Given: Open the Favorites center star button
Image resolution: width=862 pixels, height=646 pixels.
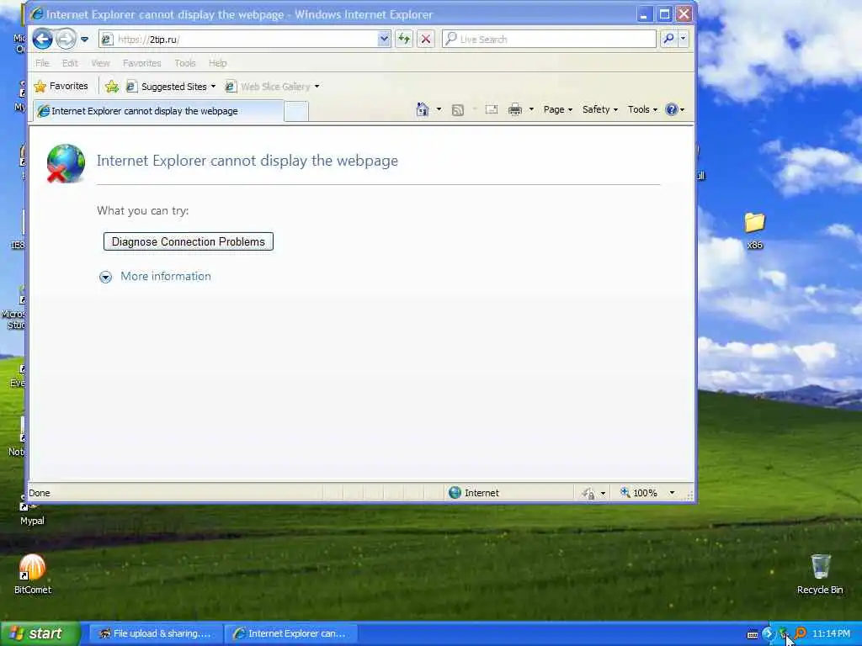Looking at the screenshot, I should coord(61,87).
